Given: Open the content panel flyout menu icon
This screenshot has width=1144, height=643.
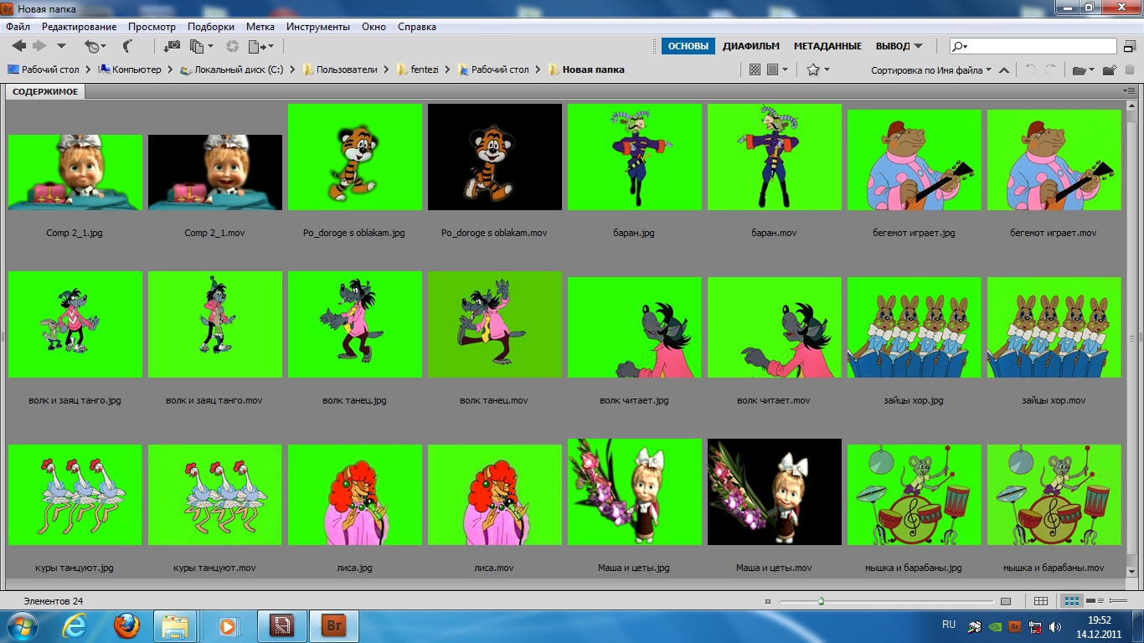Looking at the screenshot, I should pyautogui.click(x=1131, y=90).
